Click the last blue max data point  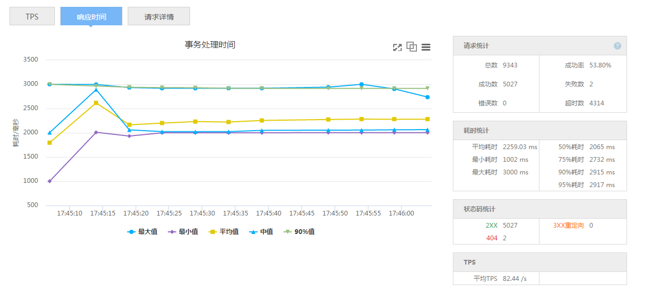click(x=428, y=97)
